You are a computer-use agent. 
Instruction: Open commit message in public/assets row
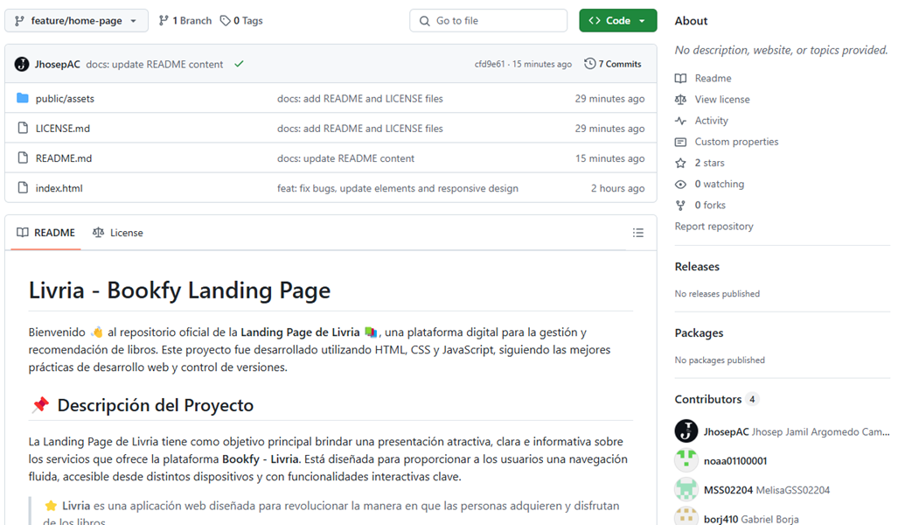360,99
